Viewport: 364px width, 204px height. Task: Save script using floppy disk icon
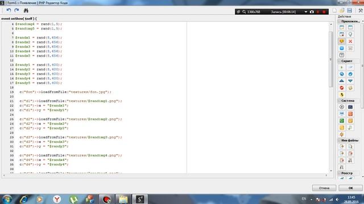pyautogui.click(x=350, y=11)
